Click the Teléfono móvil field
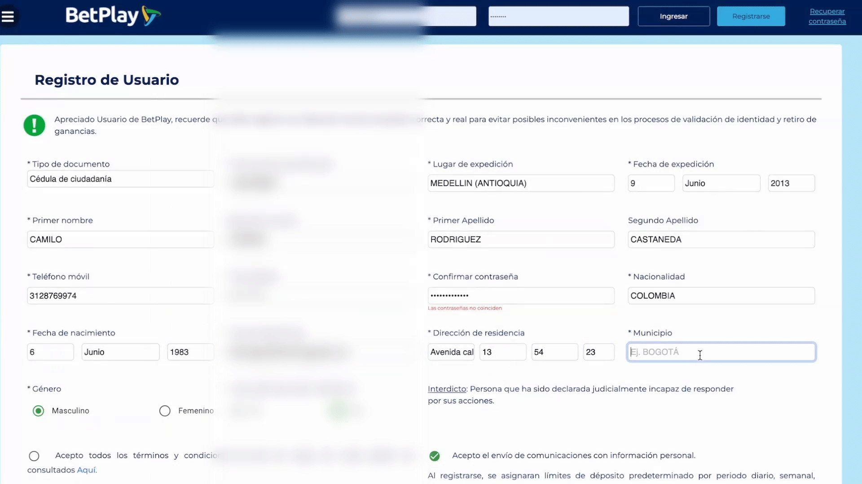862x484 pixels. click(x=120, y=296)
